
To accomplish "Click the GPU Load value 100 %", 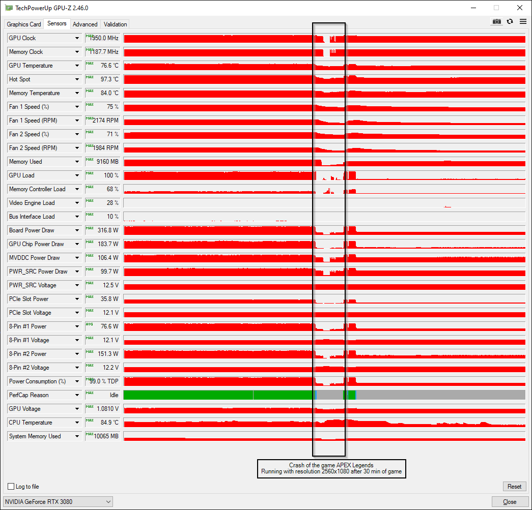I will pyautogui.click(x=102, y=175).
